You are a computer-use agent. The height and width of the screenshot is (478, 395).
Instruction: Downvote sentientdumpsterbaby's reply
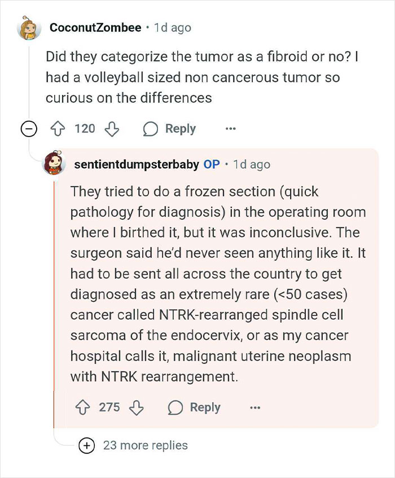135,407
